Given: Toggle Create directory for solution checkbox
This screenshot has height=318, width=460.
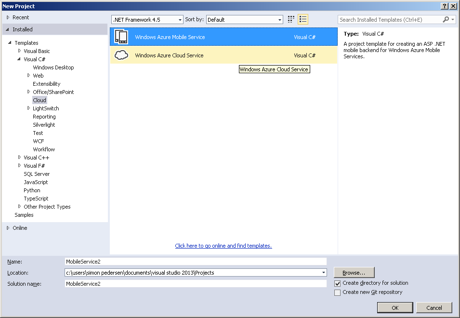Looking at the screenshot, I should click(x=338, y=283).
